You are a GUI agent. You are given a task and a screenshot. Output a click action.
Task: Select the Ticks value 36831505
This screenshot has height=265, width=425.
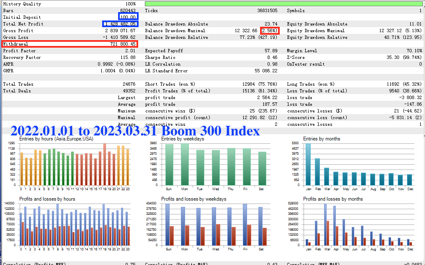point(267,10)
